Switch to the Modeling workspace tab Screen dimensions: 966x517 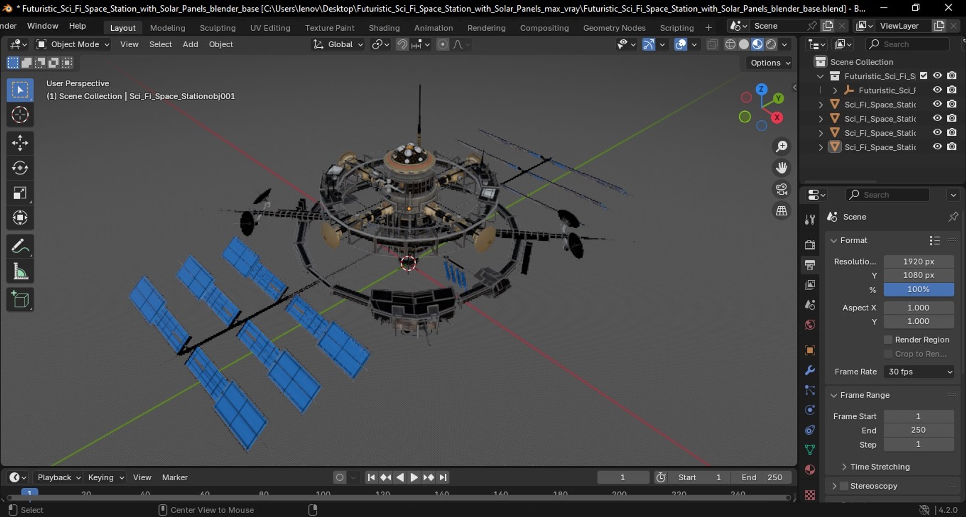168,28
